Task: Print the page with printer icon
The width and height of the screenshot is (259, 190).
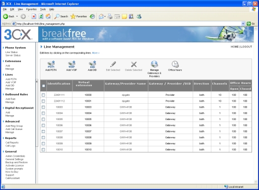Action: [x=110, y=16]
